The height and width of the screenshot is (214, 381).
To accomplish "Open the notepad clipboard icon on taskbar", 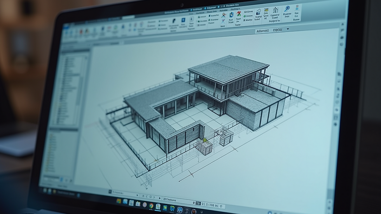I will pos(158,207).
